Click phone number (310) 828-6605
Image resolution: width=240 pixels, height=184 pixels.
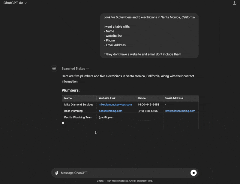click(147, 111)
